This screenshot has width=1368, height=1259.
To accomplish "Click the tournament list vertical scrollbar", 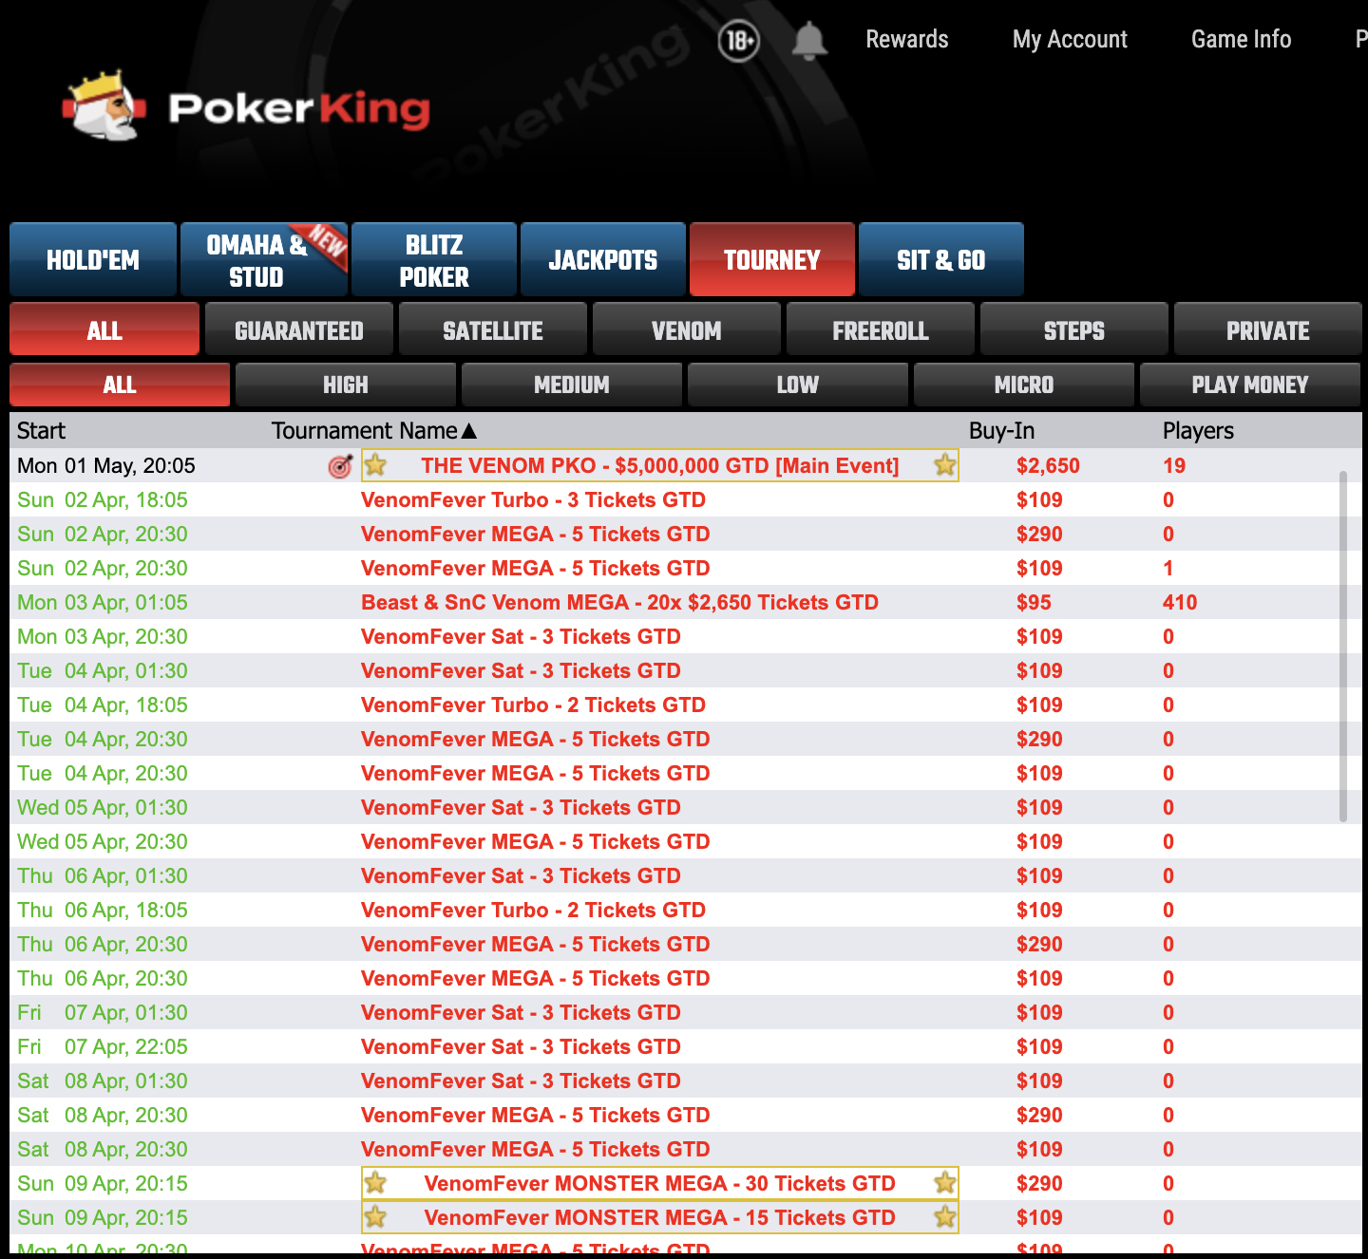I will (1342, 646).
